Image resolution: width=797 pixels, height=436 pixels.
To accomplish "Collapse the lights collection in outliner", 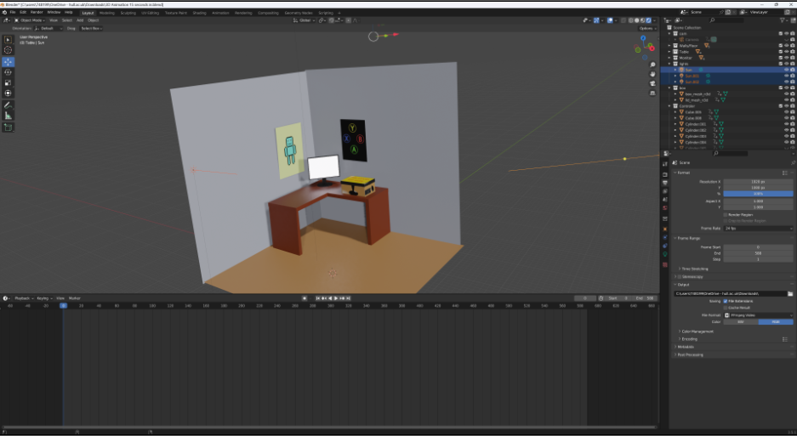I will (x=671, y=63).
